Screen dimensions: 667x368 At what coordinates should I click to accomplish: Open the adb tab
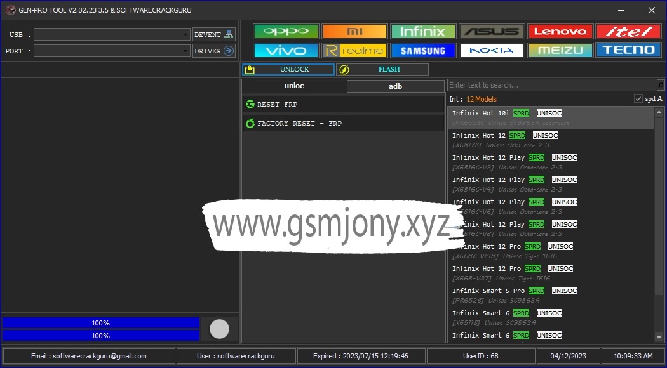[x=396, y=86]
